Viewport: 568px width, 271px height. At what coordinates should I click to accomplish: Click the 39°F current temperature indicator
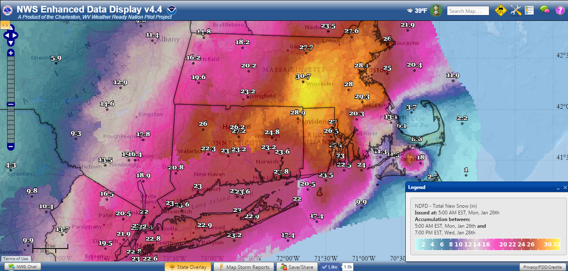417,10
